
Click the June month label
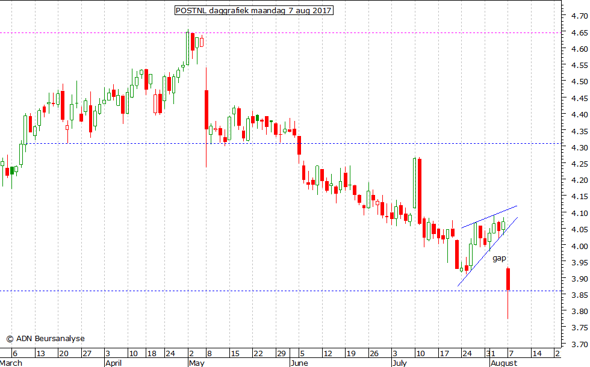[x=300, y=363]
